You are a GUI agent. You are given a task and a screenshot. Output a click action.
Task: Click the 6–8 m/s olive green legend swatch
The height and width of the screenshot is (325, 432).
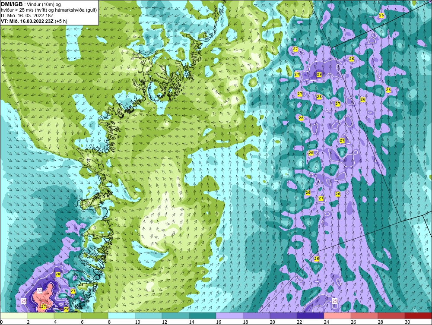95,316
